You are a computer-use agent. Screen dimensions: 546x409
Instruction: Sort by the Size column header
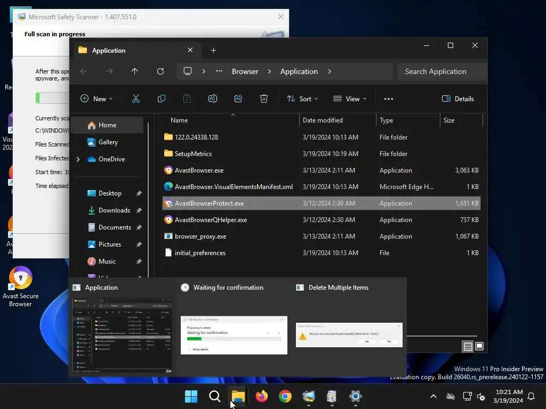coord(449,120)
